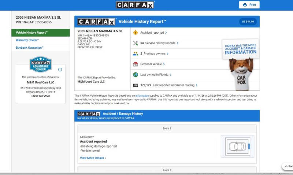293x175 pixels.
Task: Click the US $44.99 price badge
Action: click(x=248, y=22)
